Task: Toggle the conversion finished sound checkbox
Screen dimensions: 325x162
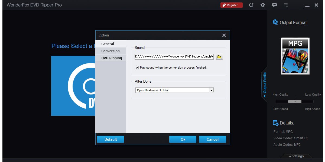Action: tap(137, 67)
